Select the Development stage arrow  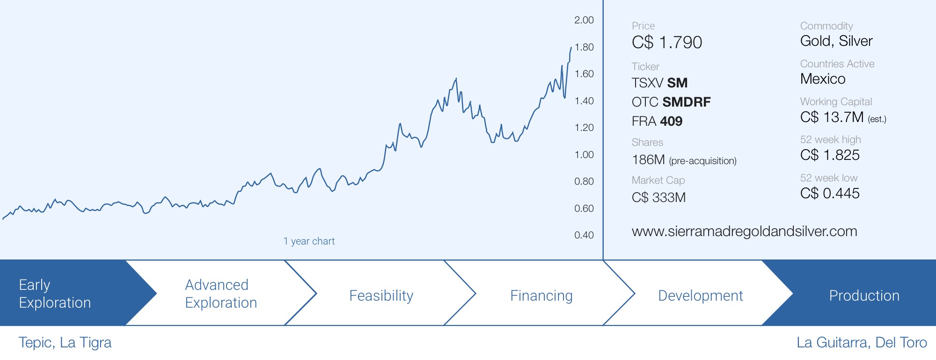[700, 295]
